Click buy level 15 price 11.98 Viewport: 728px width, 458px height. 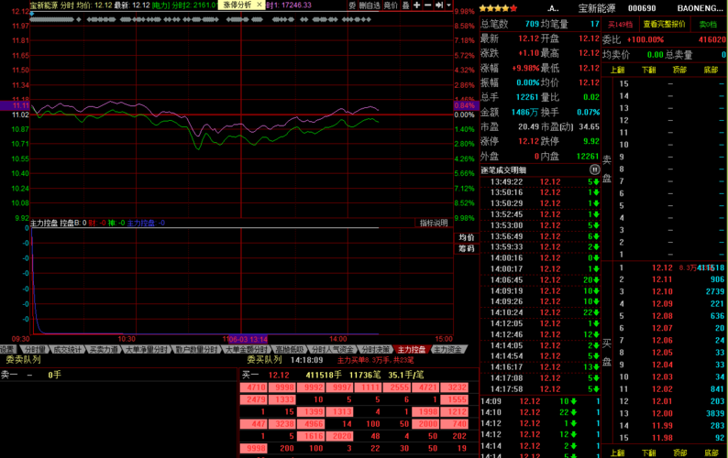pyautogui.click(x=662, y=438)
